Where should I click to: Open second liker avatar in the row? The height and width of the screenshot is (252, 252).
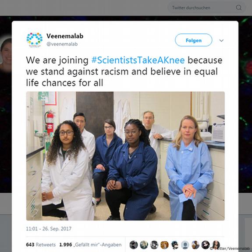tap(144, 245)
